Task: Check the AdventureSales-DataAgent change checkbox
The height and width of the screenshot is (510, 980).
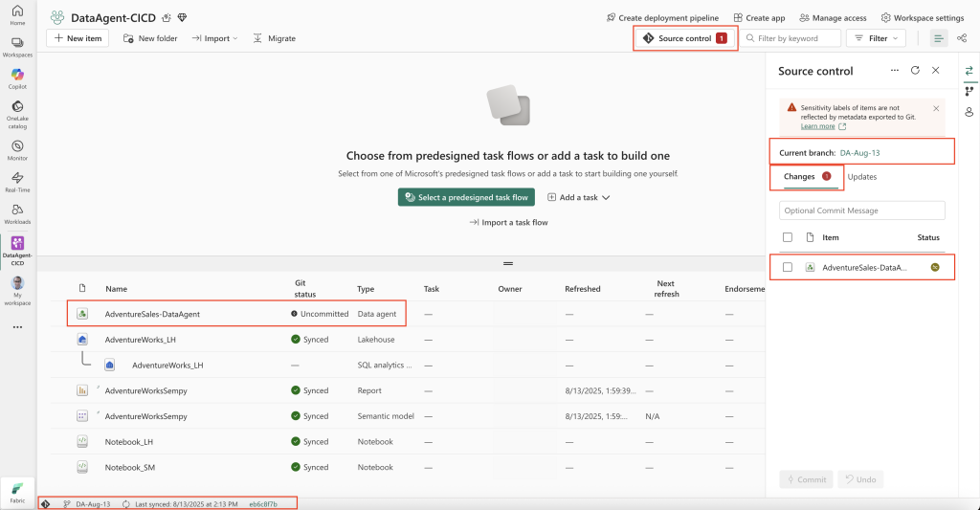Action: (x=788, y=268)
